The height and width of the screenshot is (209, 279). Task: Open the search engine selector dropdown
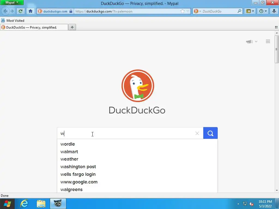coord(197,11)
